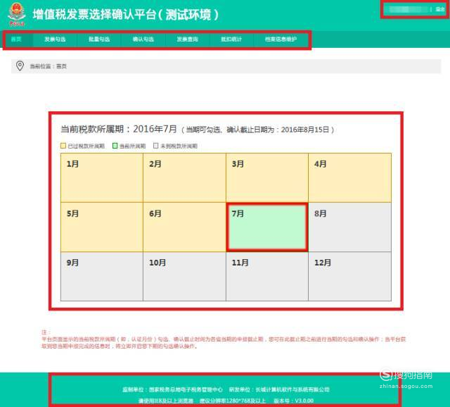Click the location pin icon in breadcrumb
The width and height of the screenshot is (450, 407).
pos(20,65)
